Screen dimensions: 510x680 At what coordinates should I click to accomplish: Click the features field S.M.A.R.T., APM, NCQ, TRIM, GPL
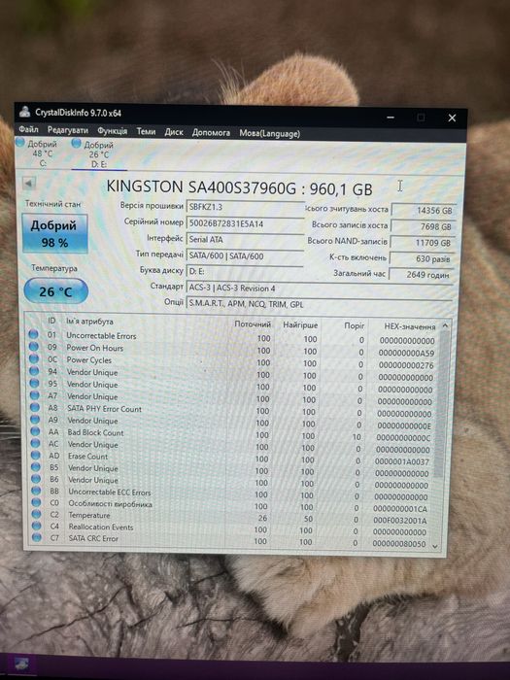click(320, 304)
